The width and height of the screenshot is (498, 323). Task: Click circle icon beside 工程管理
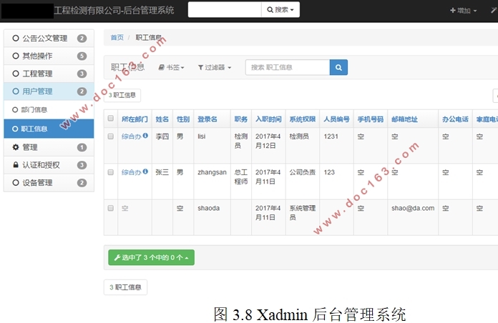(16, 74)
